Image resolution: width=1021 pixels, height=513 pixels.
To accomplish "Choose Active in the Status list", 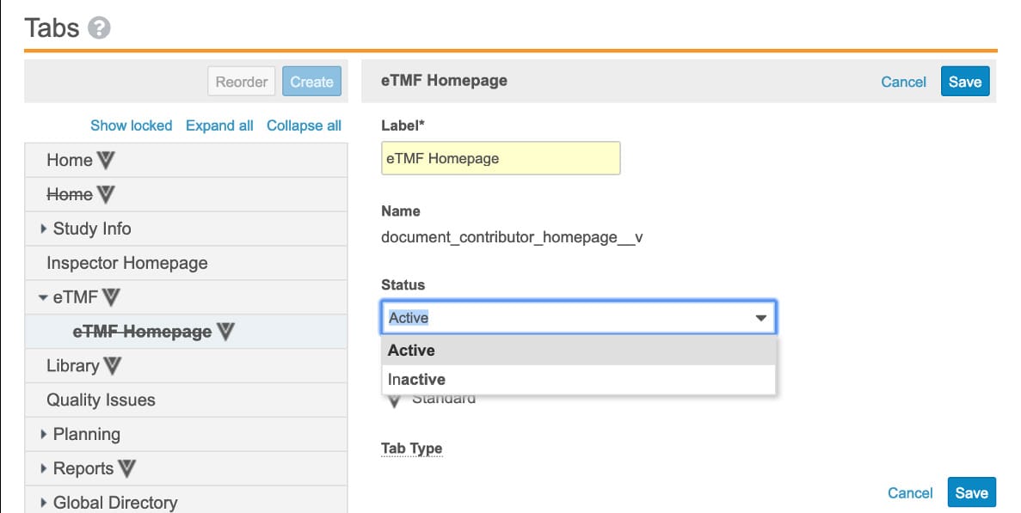I will (579, 351).
